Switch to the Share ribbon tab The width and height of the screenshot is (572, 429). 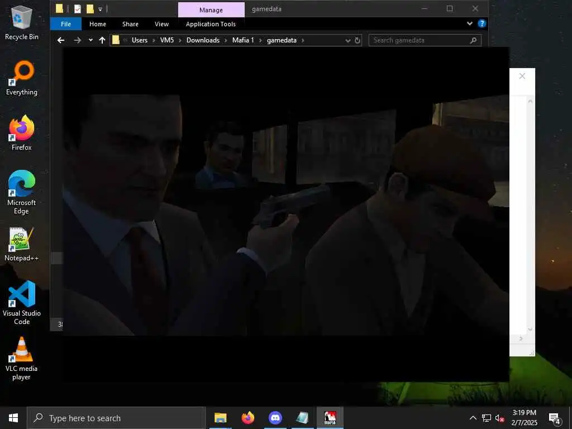pos(130,24)
